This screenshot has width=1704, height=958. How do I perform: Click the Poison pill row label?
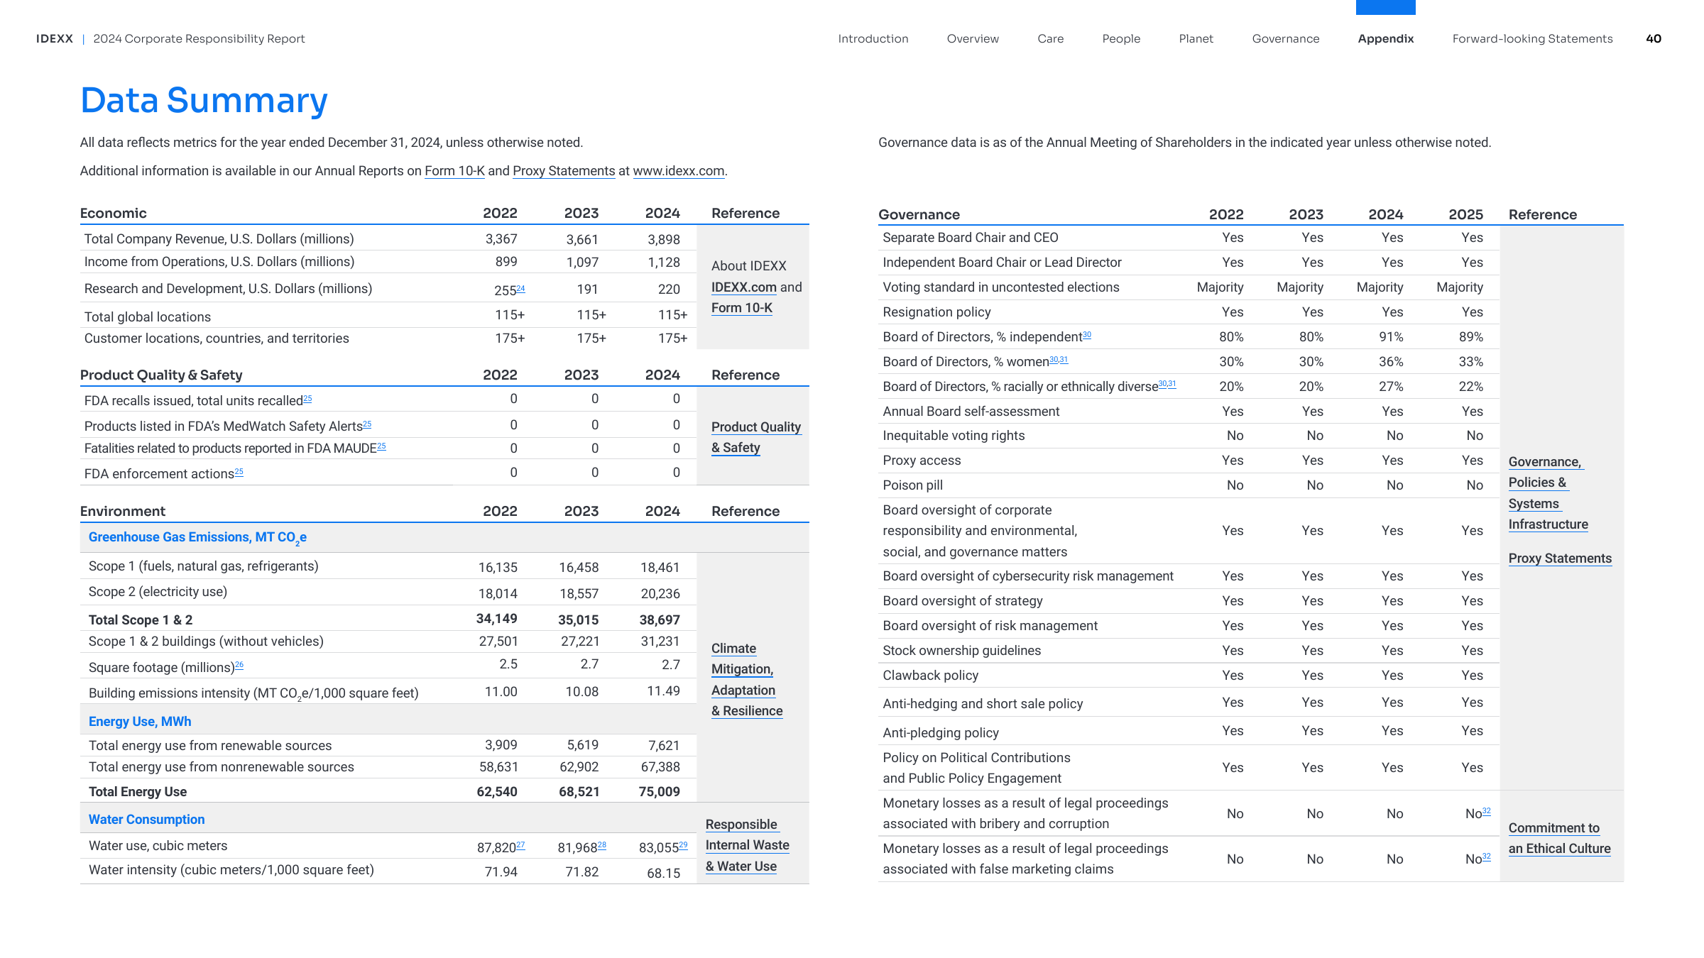click(912, 485)
